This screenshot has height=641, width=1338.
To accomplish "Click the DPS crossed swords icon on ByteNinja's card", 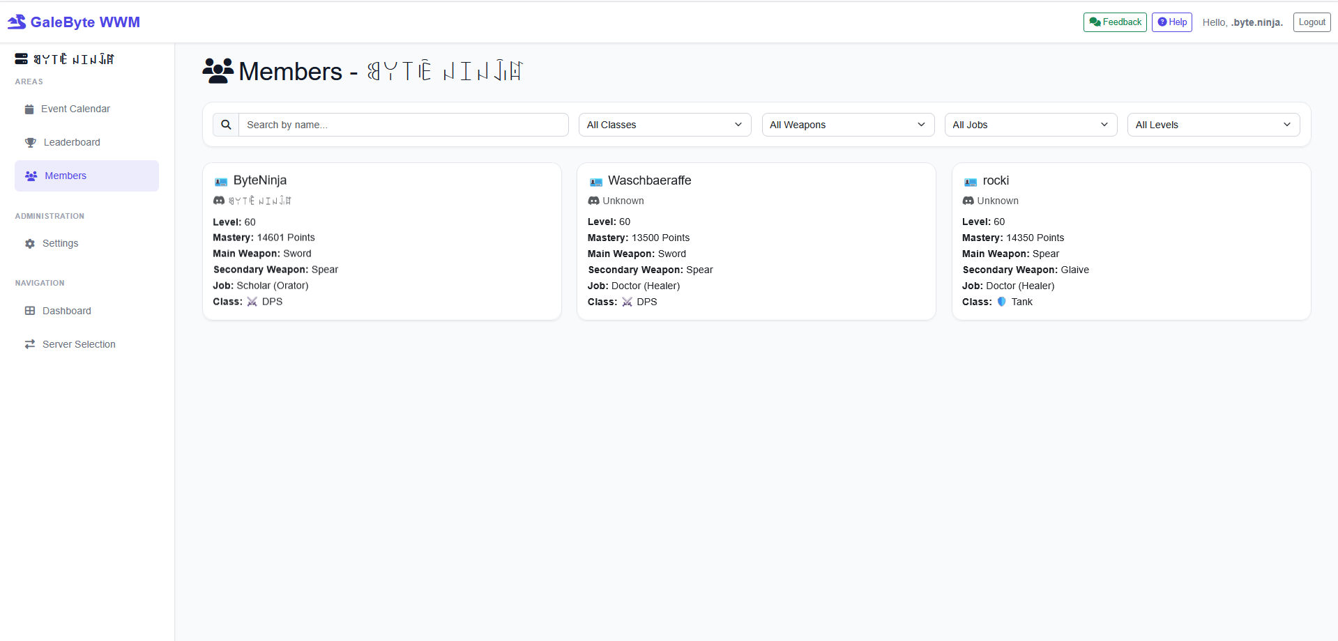I will click(252, 302).
